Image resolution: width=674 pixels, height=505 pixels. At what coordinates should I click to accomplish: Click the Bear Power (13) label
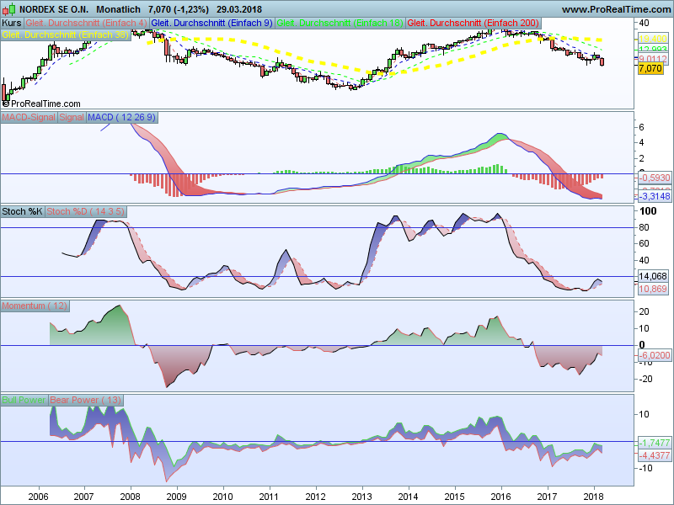click(x=86, y=400)
